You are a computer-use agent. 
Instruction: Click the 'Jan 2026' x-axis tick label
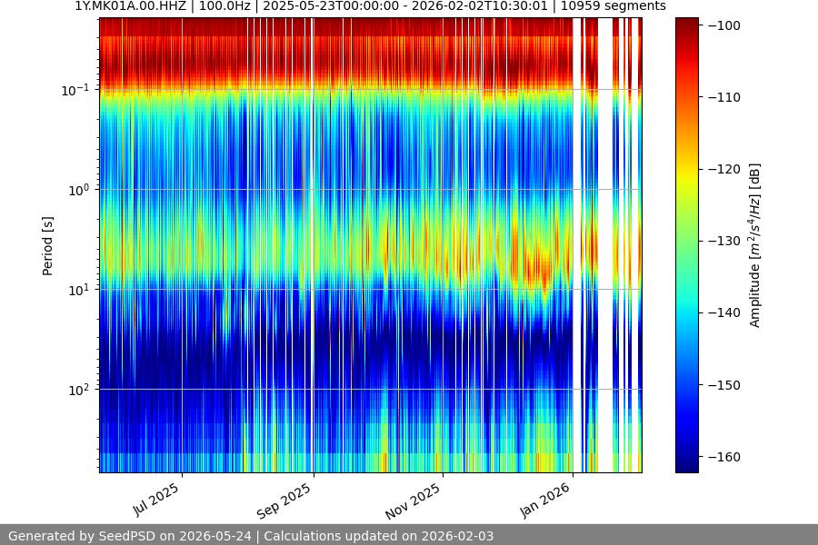coord(544,500)
